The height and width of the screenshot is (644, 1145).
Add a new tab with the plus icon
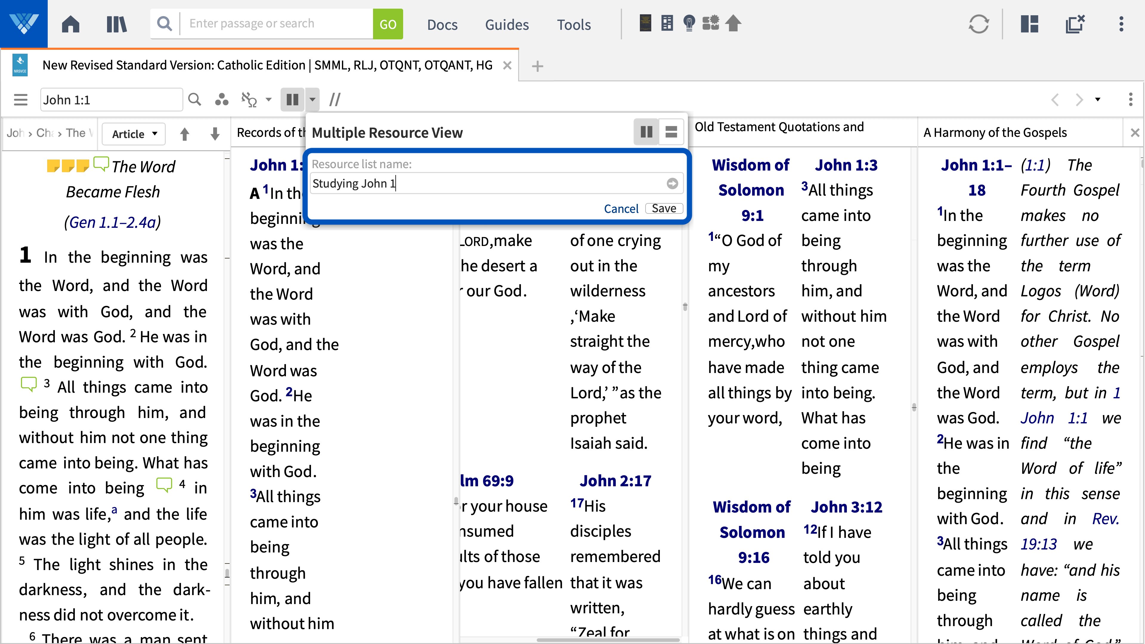click(x=537, y=66)
